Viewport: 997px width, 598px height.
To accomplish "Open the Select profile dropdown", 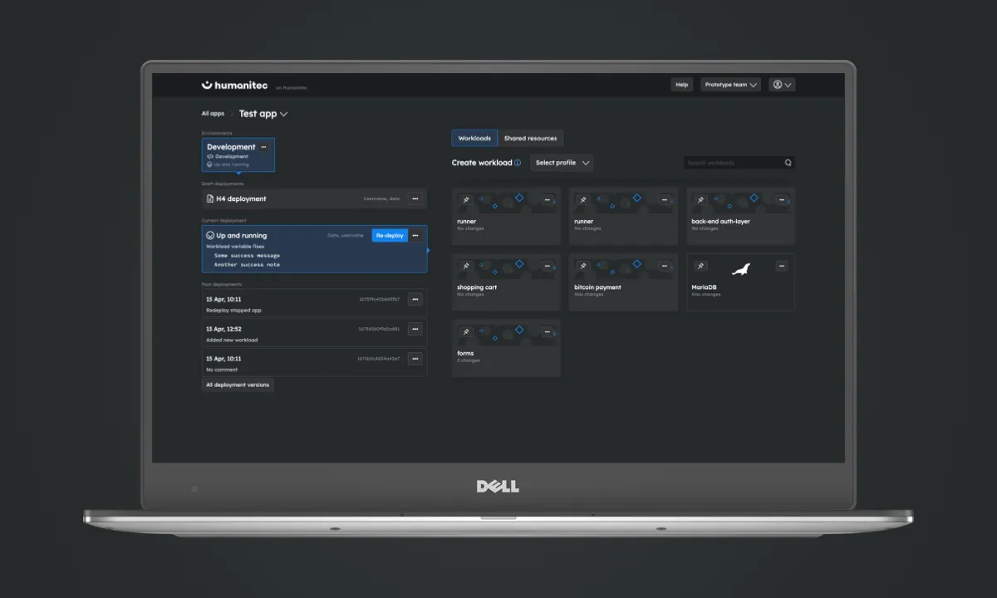I will tap(562, 163).
